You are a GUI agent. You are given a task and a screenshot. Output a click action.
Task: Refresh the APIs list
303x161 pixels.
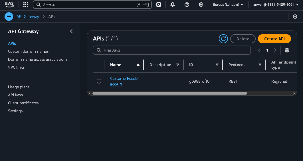click(x=223, y=39)
